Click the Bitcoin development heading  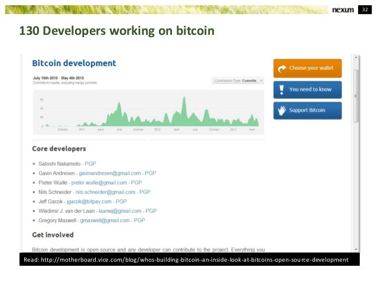74,63
